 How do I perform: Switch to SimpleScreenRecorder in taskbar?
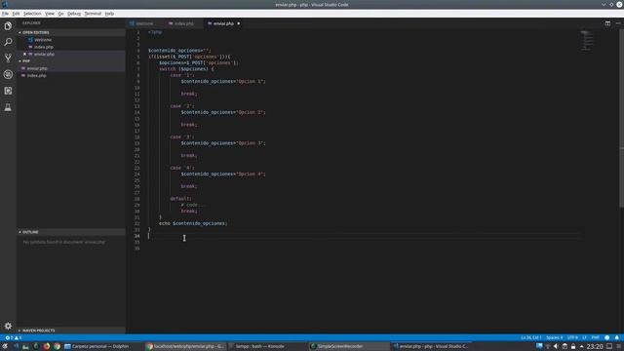(348, 347)
